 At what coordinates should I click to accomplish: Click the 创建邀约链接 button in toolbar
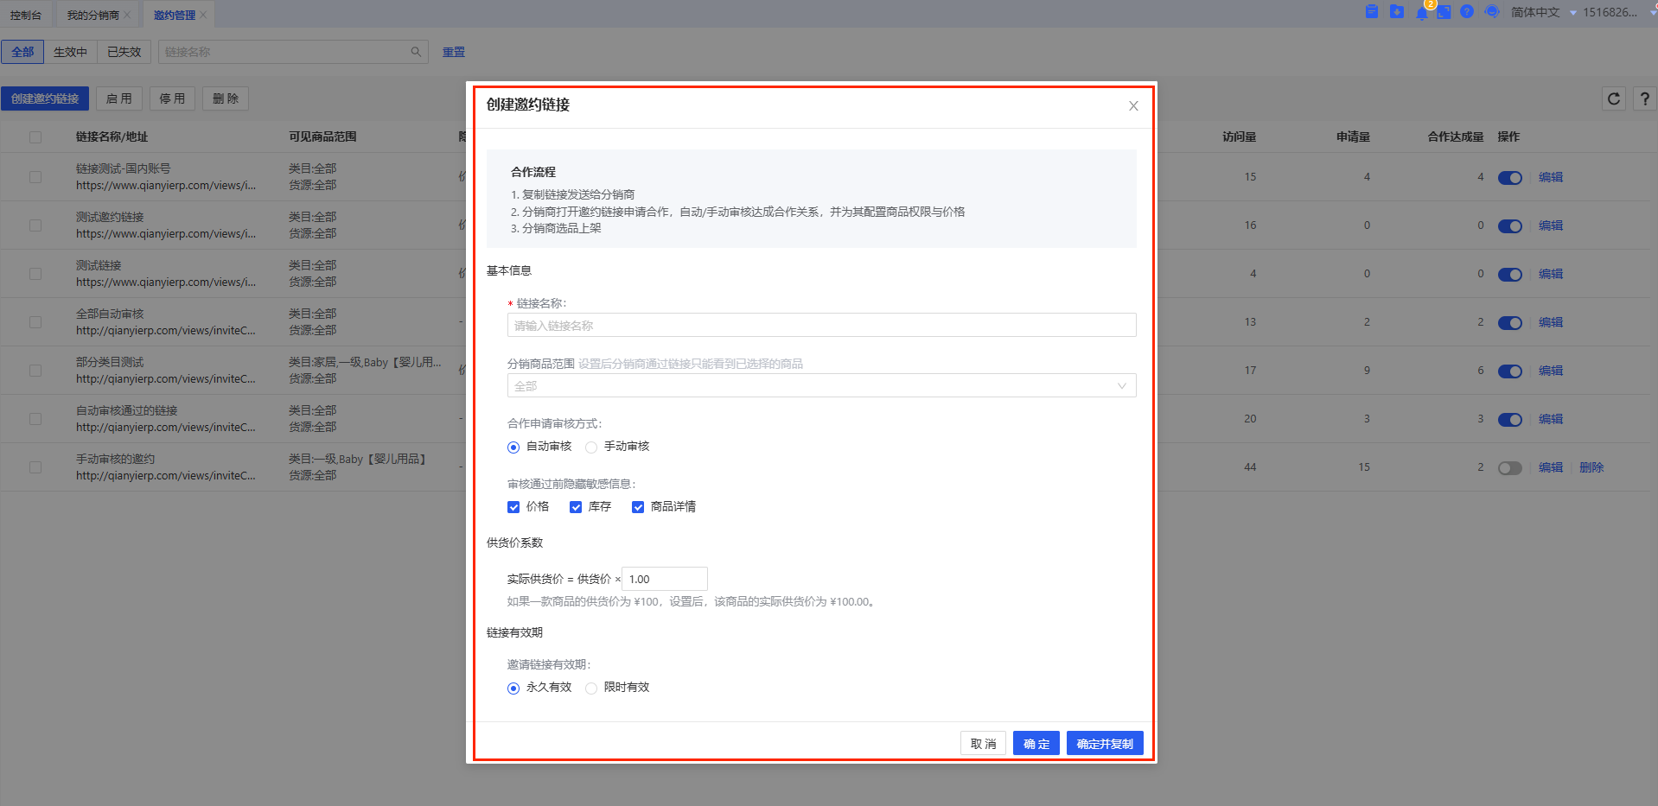[45, 98]
